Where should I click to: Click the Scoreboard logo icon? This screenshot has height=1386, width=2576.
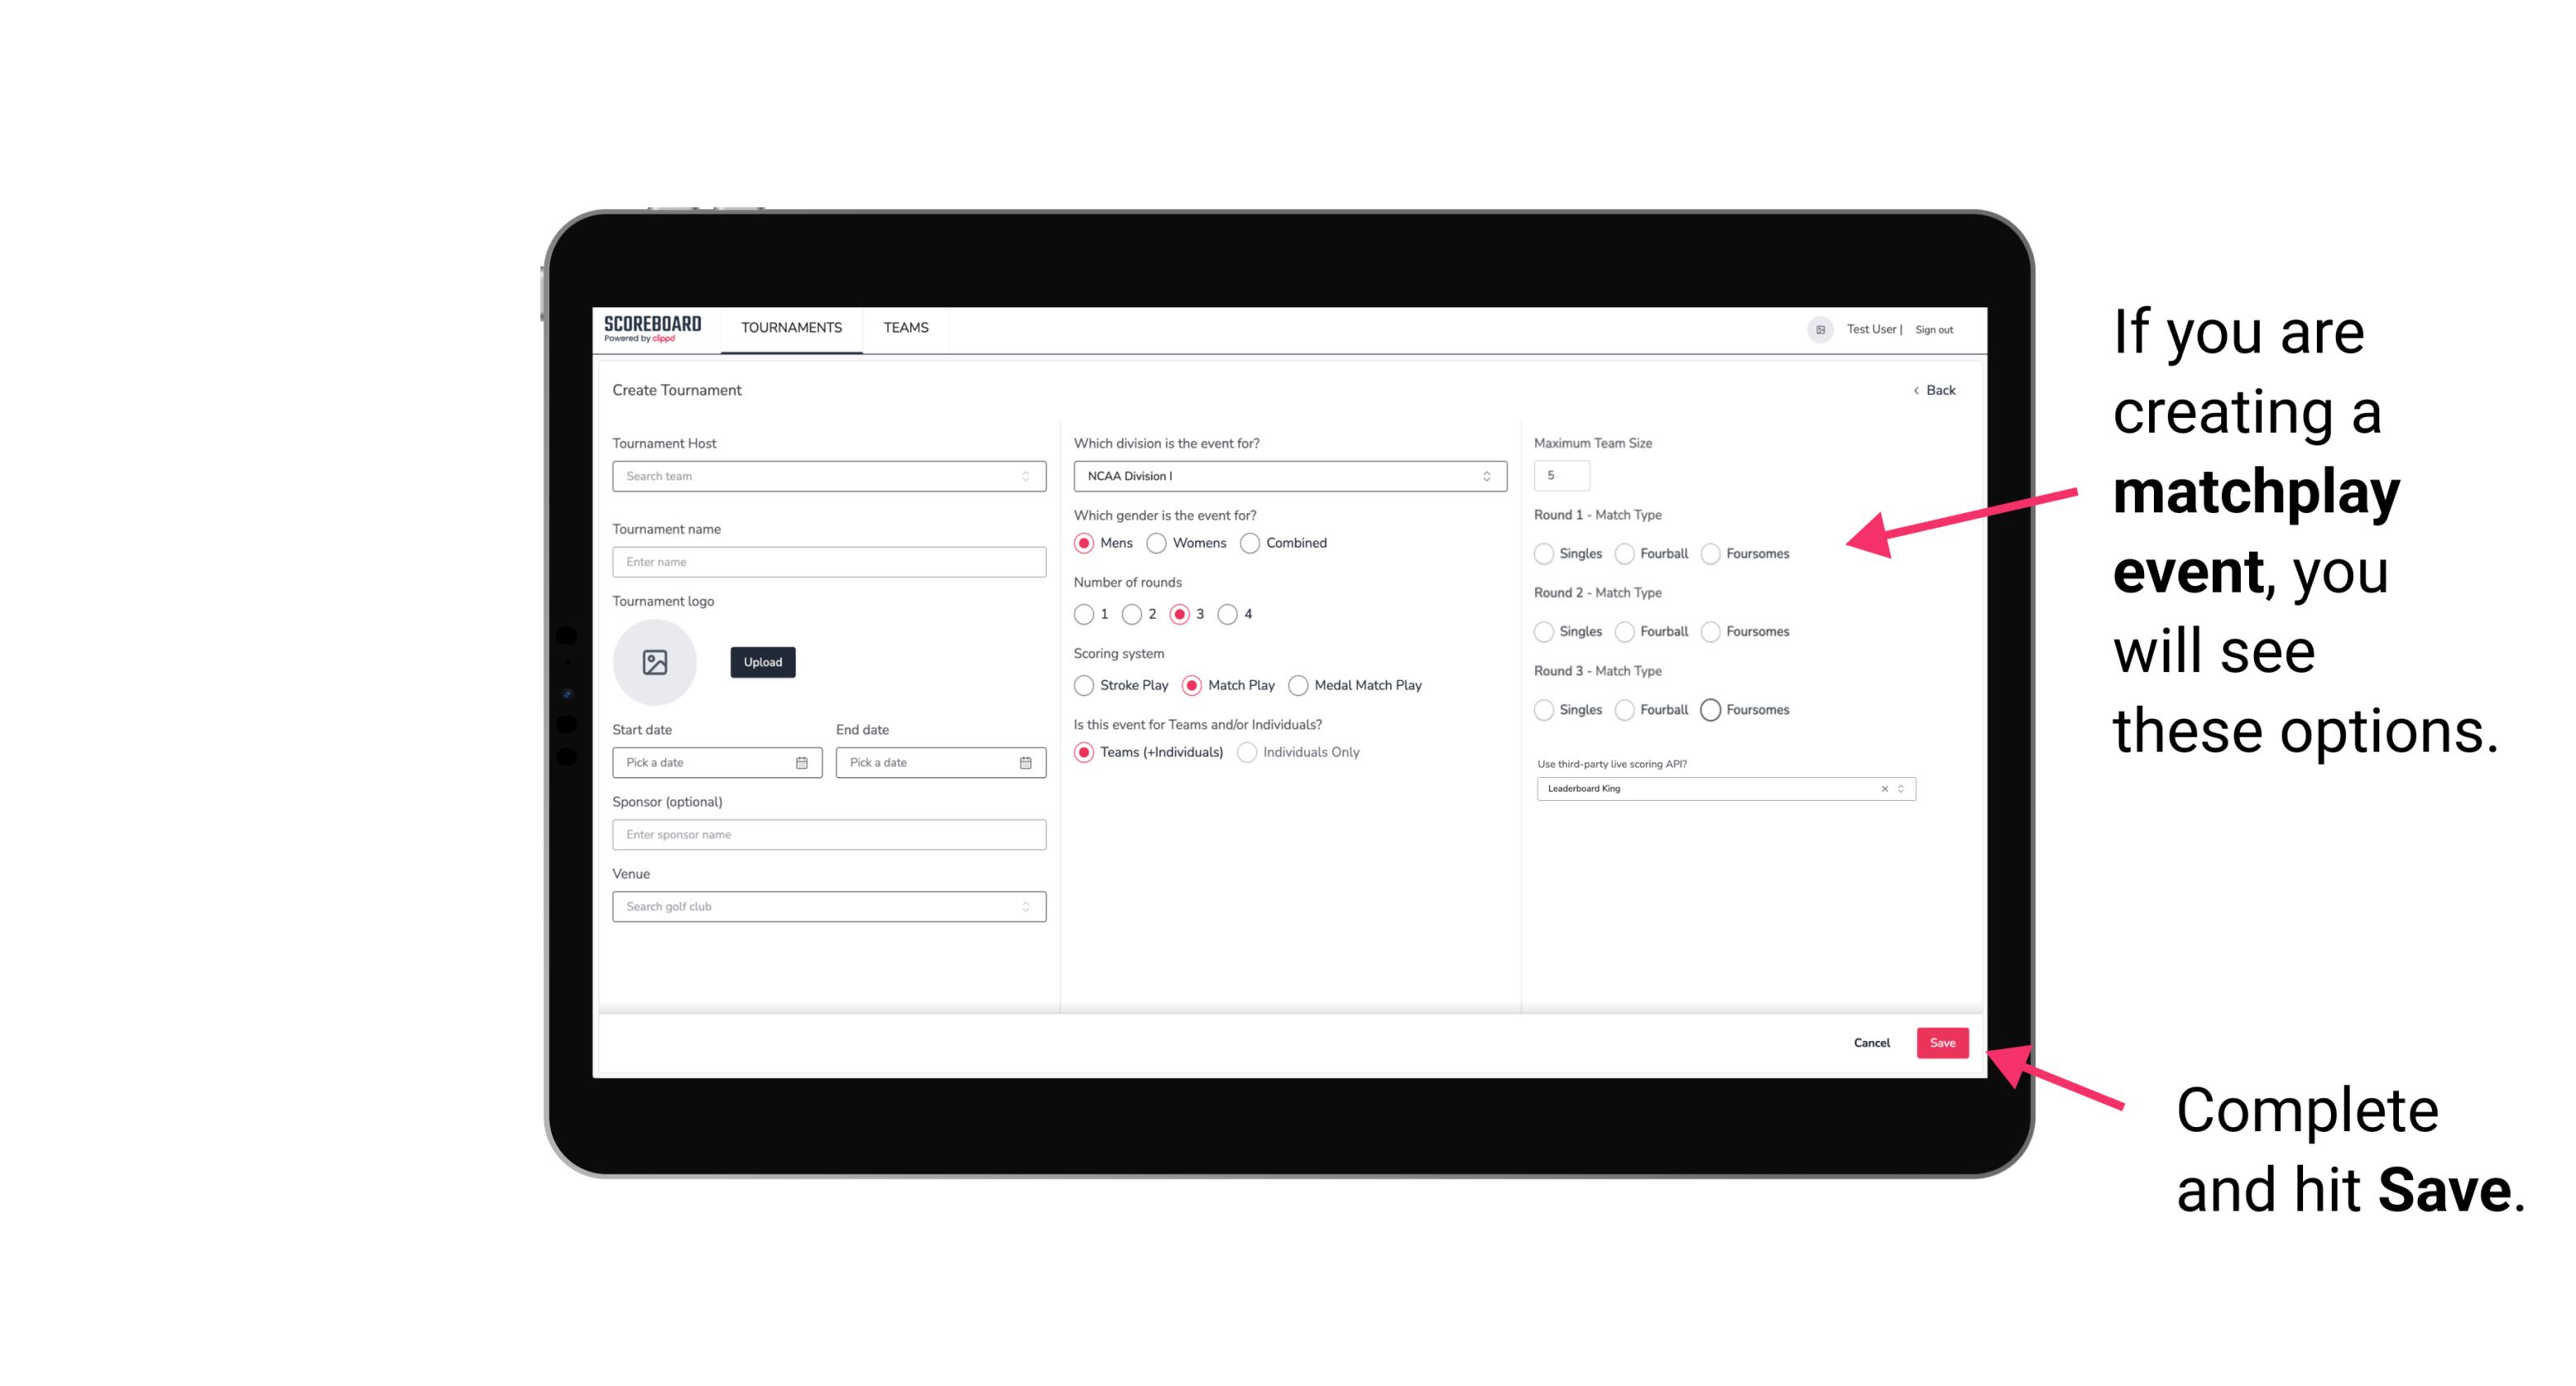(x=655, y=329)
